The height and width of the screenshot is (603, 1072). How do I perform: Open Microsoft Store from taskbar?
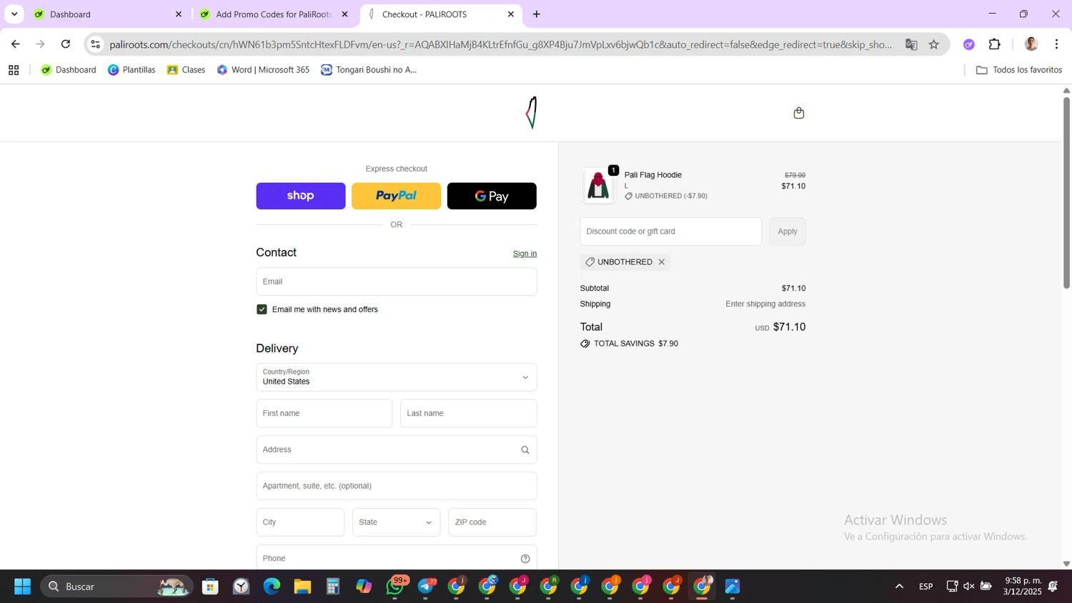210,587
